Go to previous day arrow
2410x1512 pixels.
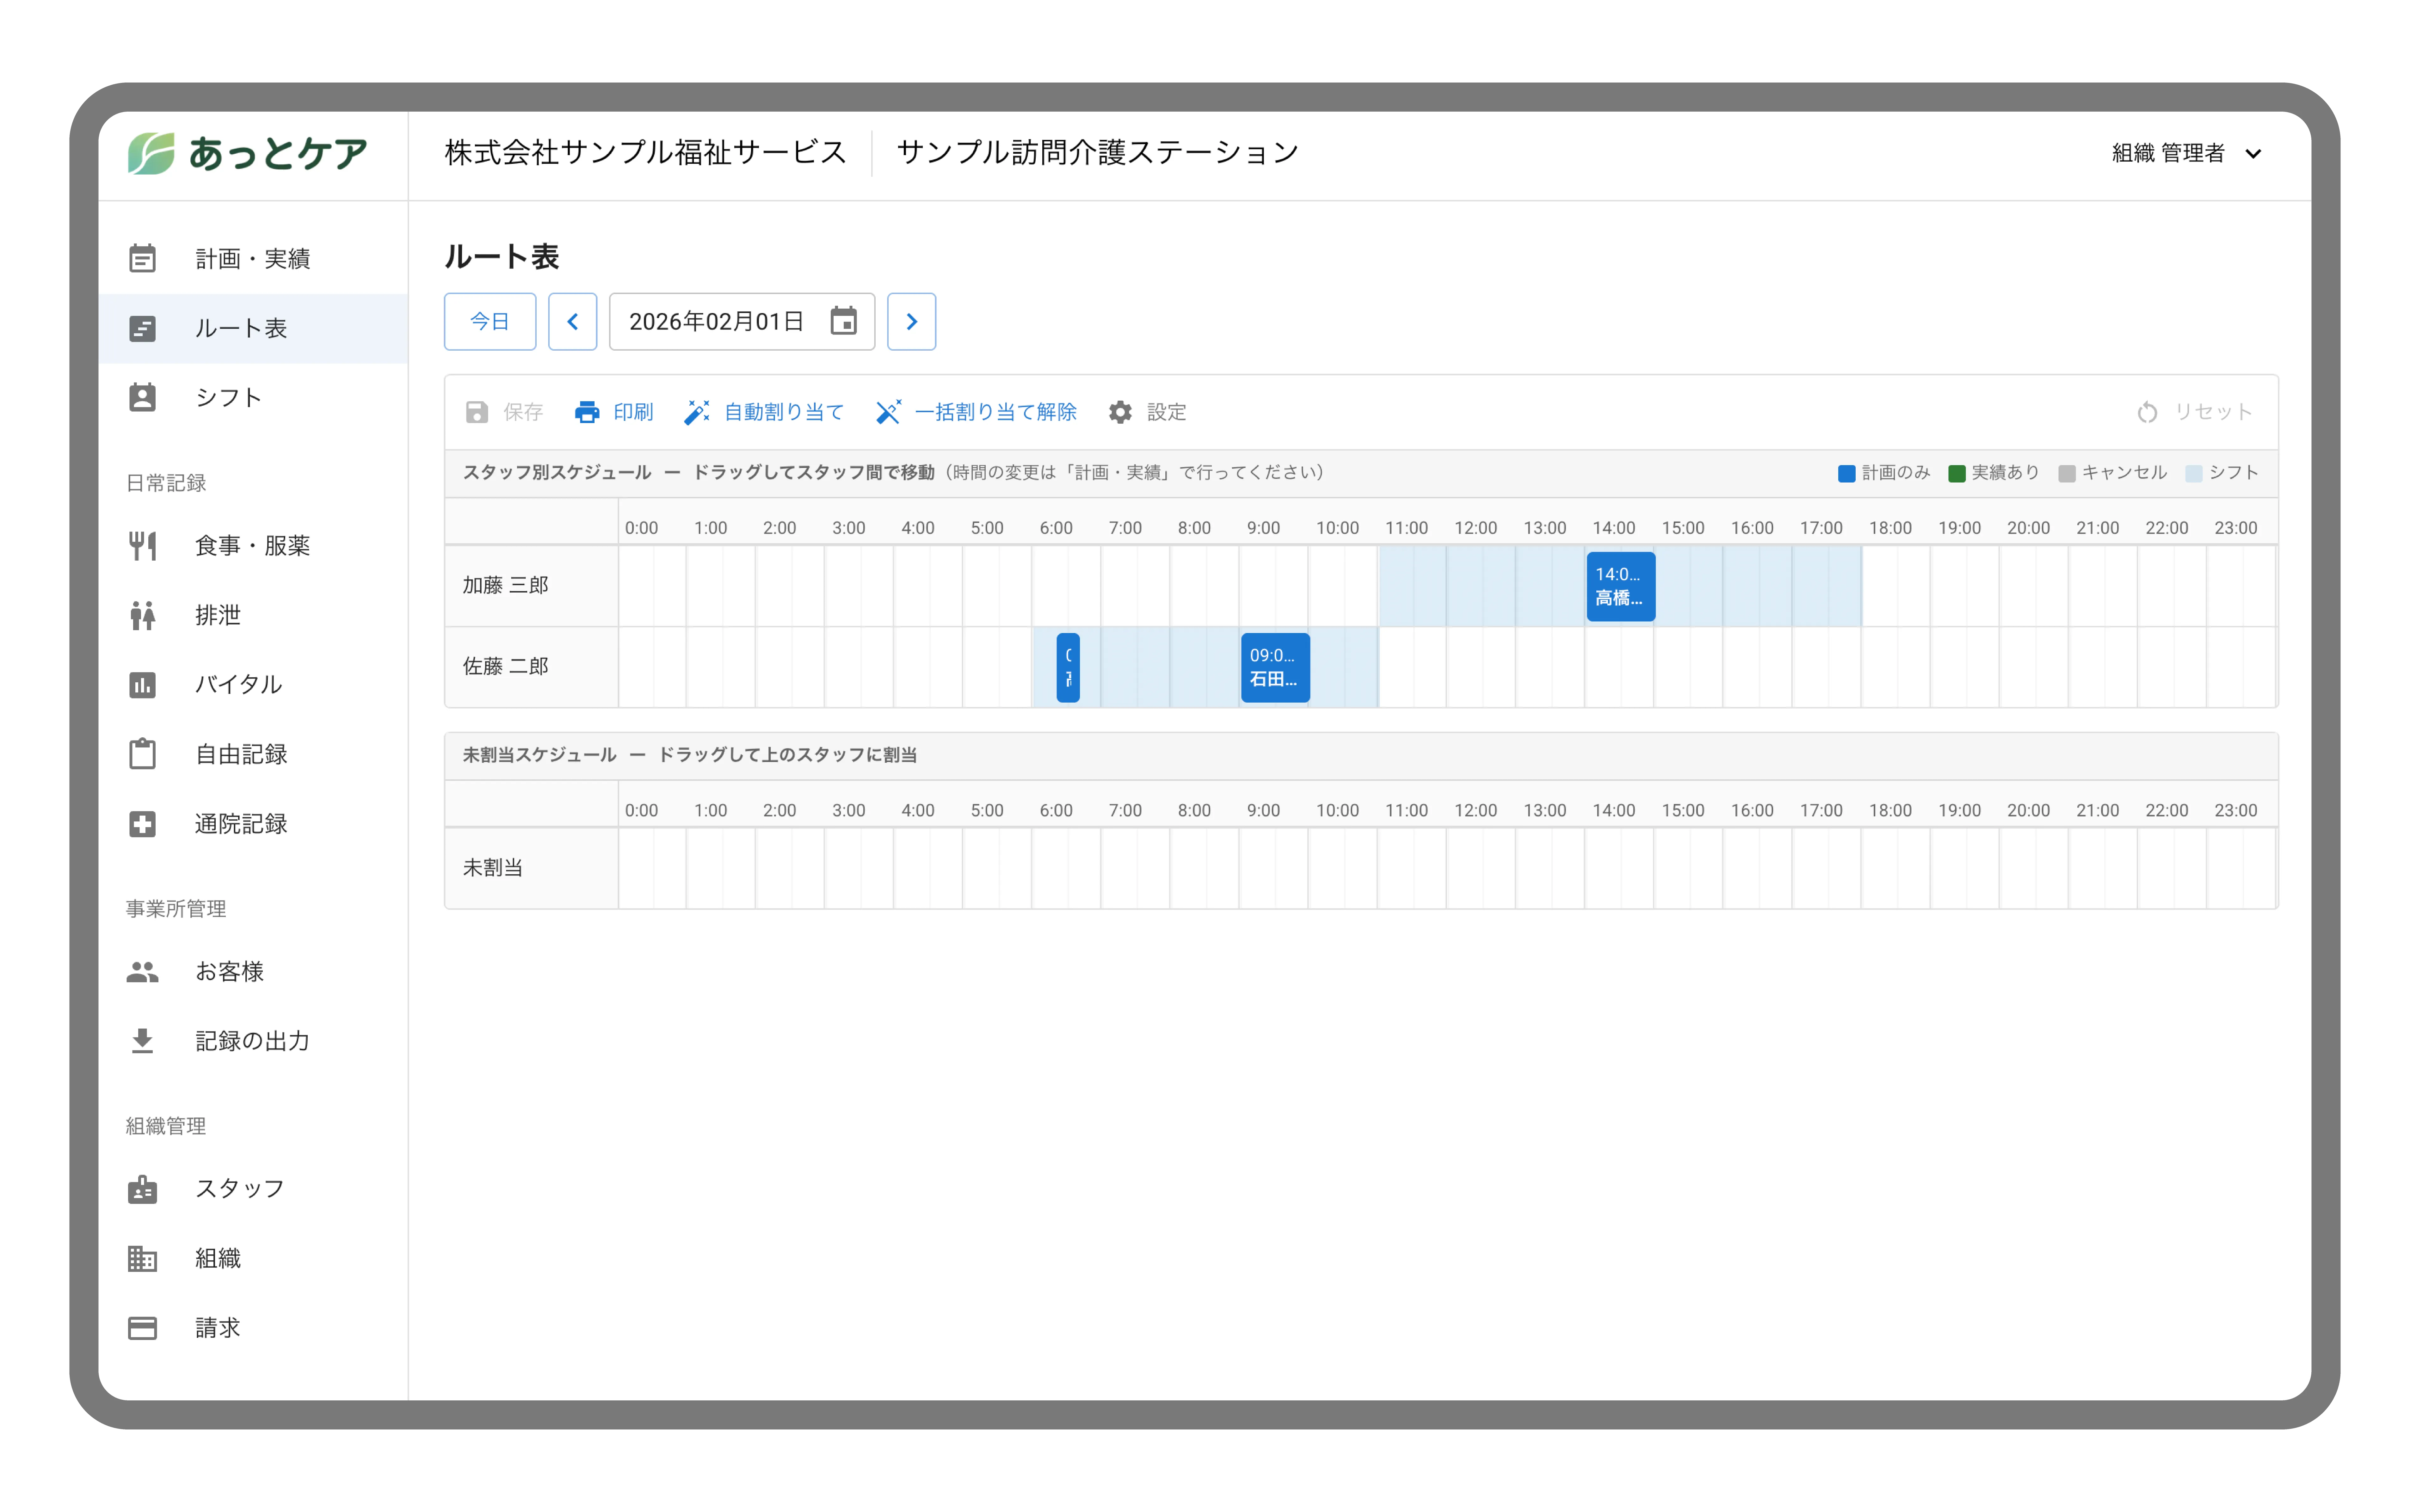click(x=573, y=322)
